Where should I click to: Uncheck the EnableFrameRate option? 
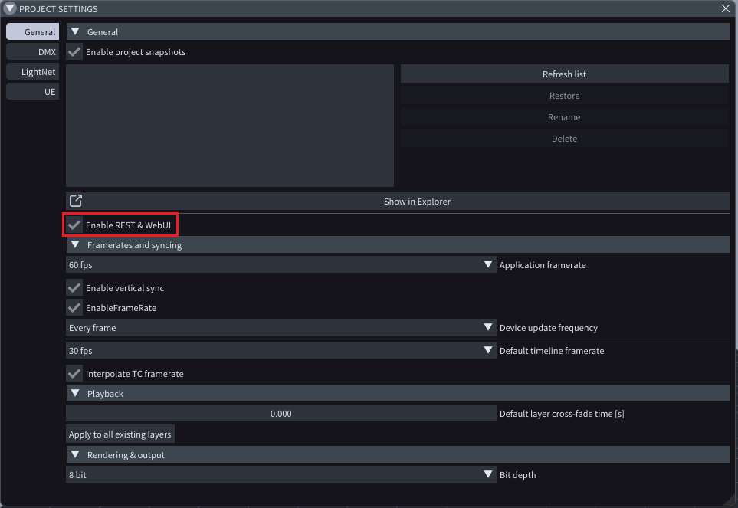74,308
